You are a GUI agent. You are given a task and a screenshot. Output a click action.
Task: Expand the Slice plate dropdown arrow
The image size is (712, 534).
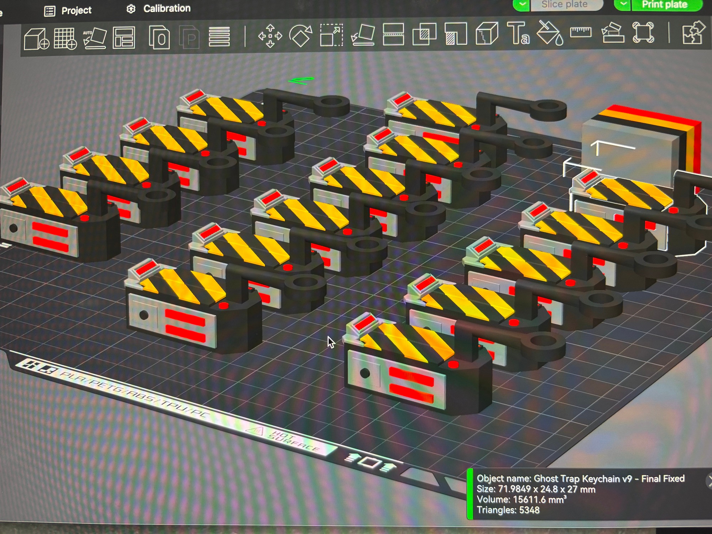click(521, 5)
